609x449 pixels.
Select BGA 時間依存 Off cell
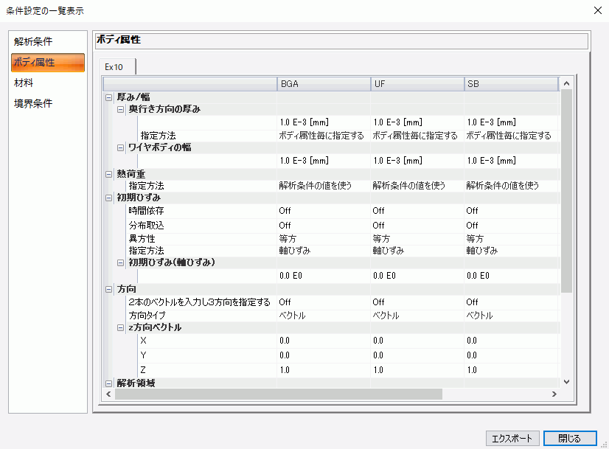[323, 212]
